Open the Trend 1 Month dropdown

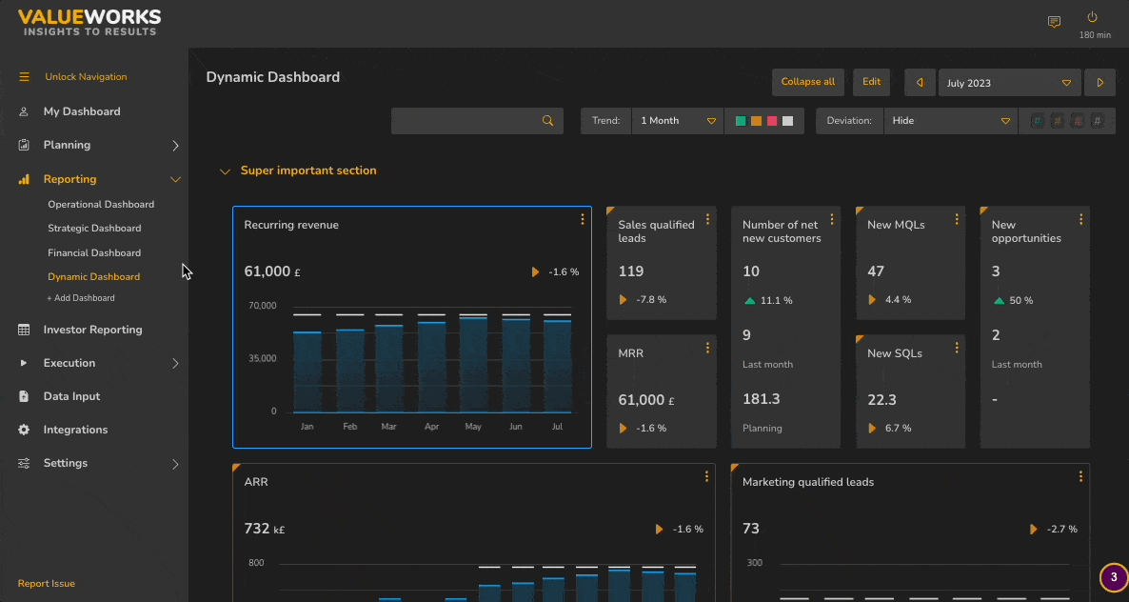(678, 121)
